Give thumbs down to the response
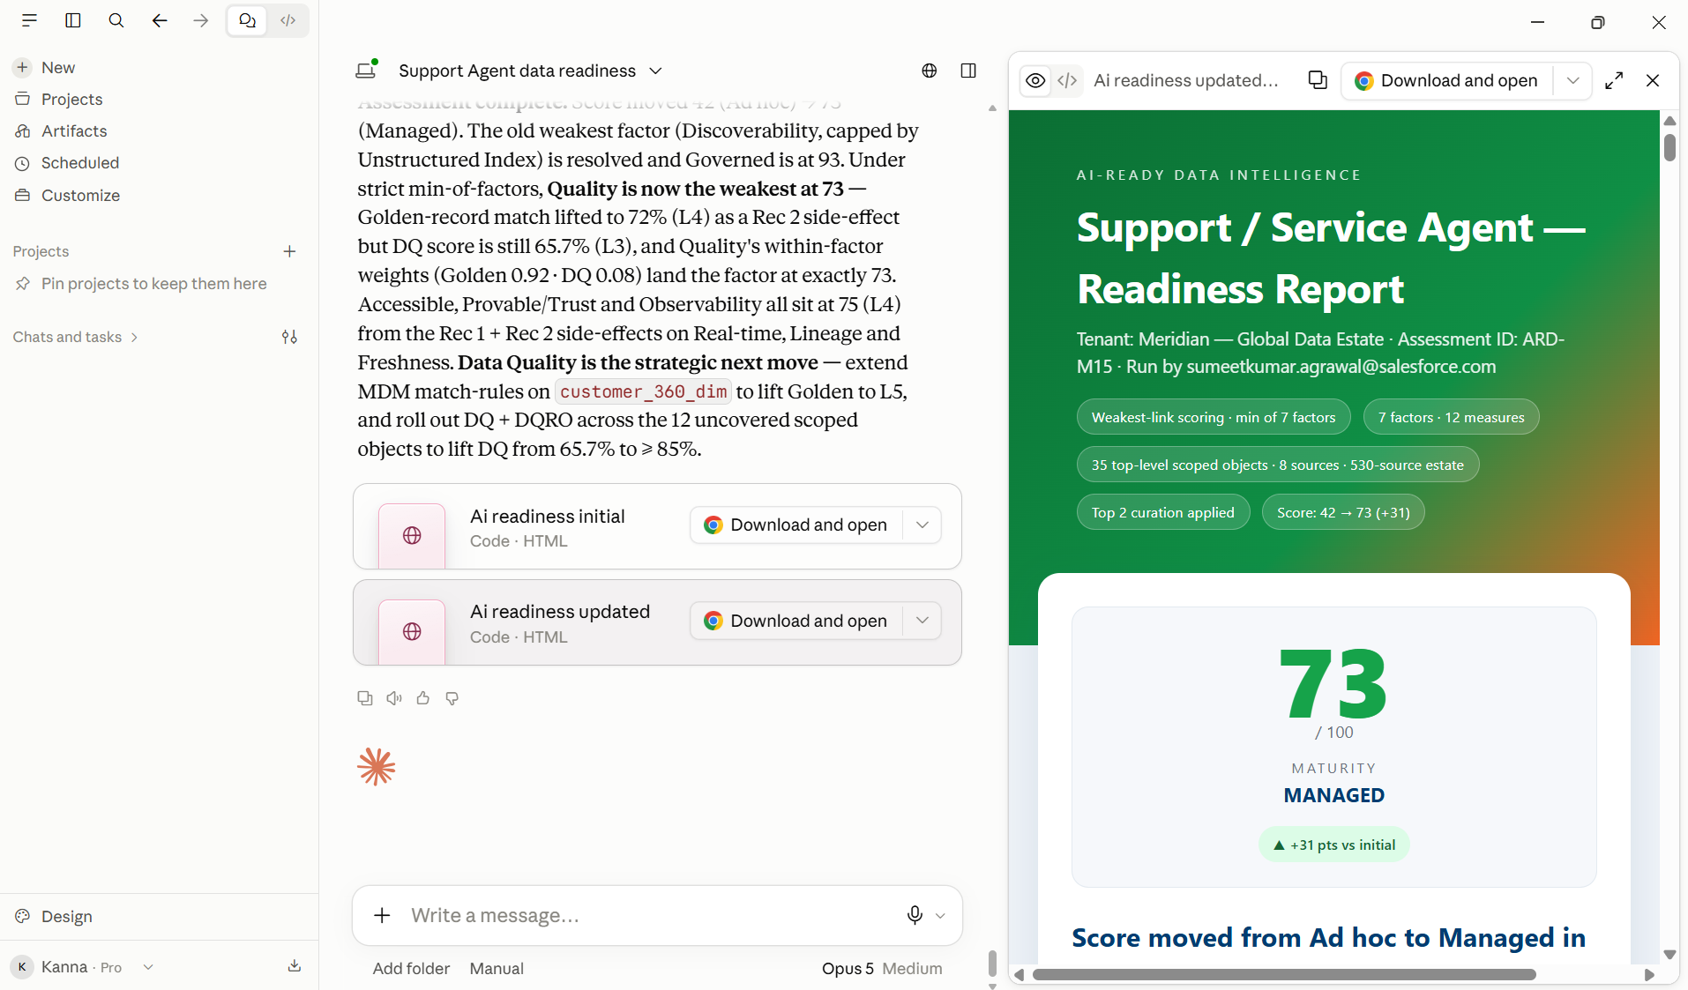 (452, 698)
